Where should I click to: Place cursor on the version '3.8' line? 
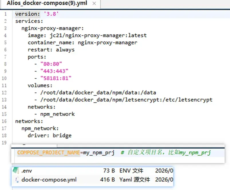click(37, 14)
